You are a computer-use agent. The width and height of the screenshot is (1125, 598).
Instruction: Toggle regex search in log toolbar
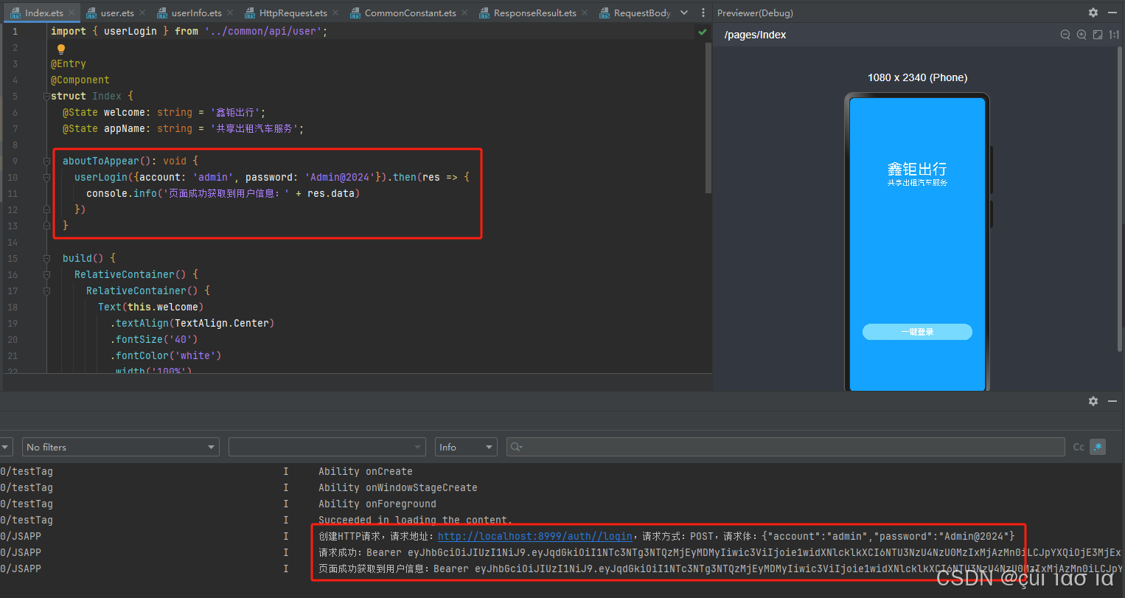coord(1098,447)
